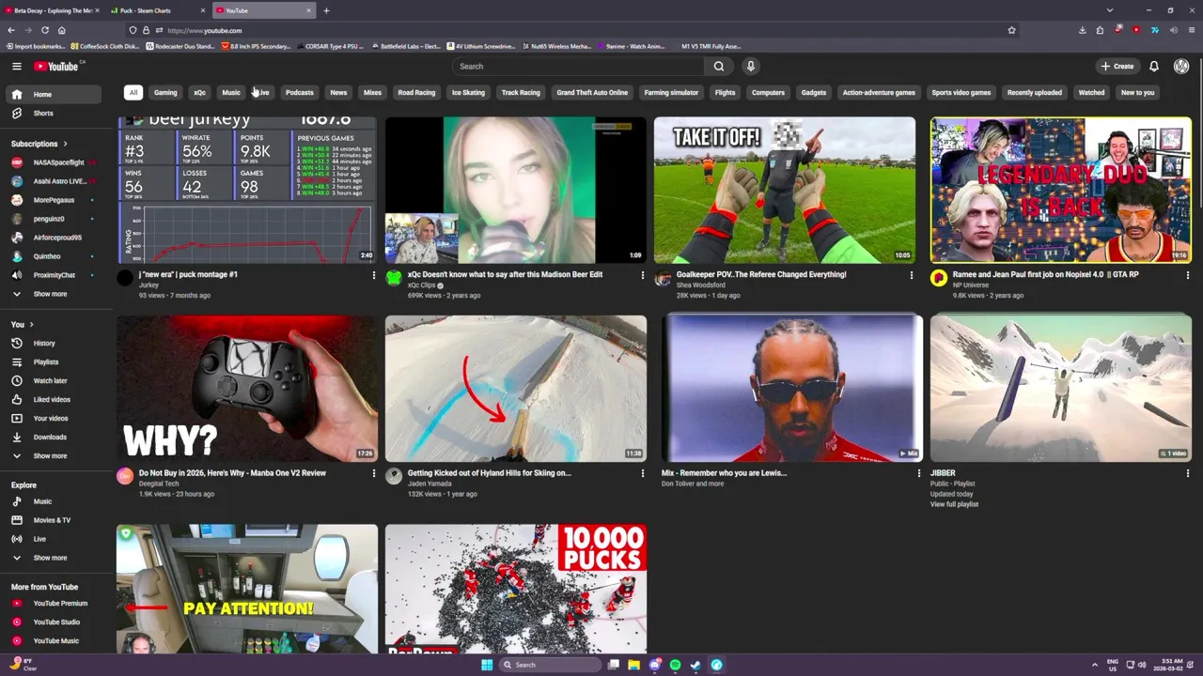This screenshot has height=676, width=1203.
Task: Open the Subscriptions section chevron
Action: (x=65, y=144)
